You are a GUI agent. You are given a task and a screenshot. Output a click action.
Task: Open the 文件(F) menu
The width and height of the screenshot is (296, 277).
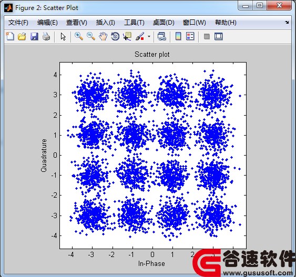(x=18, y=23)
